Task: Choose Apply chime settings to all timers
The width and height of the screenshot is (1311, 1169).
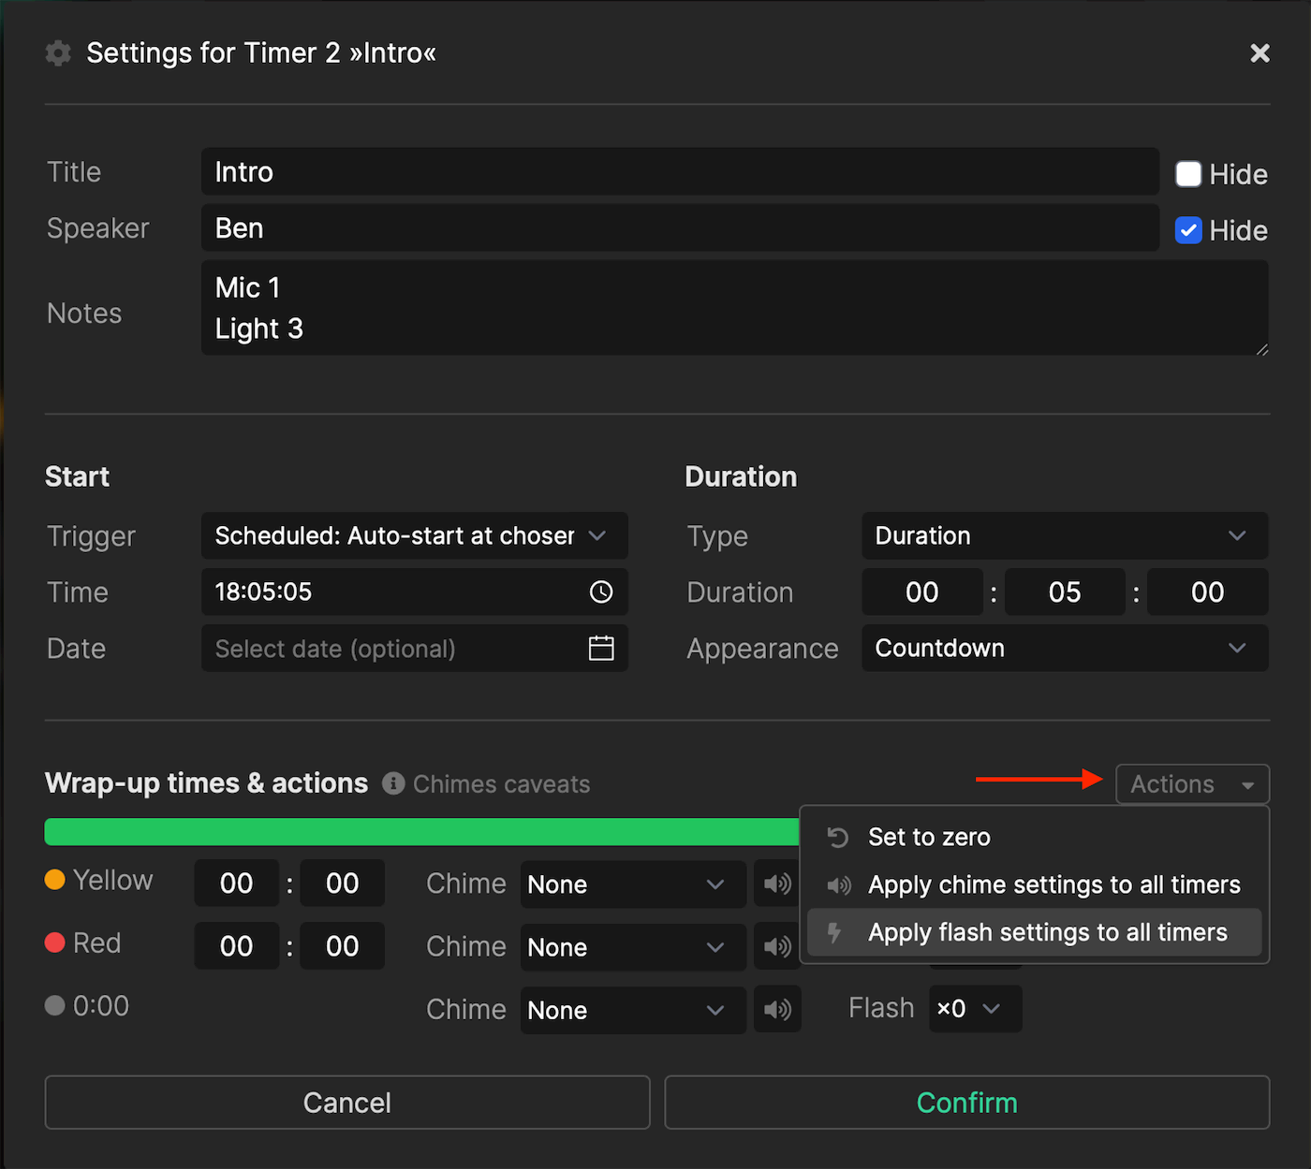Action: click(1054, 884)
